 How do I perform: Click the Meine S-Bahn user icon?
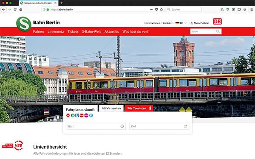tap(192, 23)
